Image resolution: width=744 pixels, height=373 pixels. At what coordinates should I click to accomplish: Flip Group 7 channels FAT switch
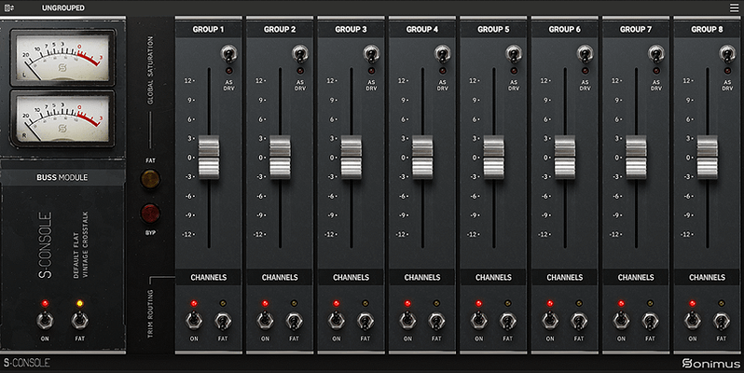pos(650,321)
